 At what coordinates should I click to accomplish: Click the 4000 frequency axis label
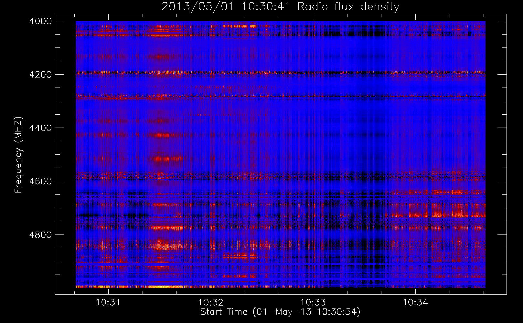pos(40,21)
